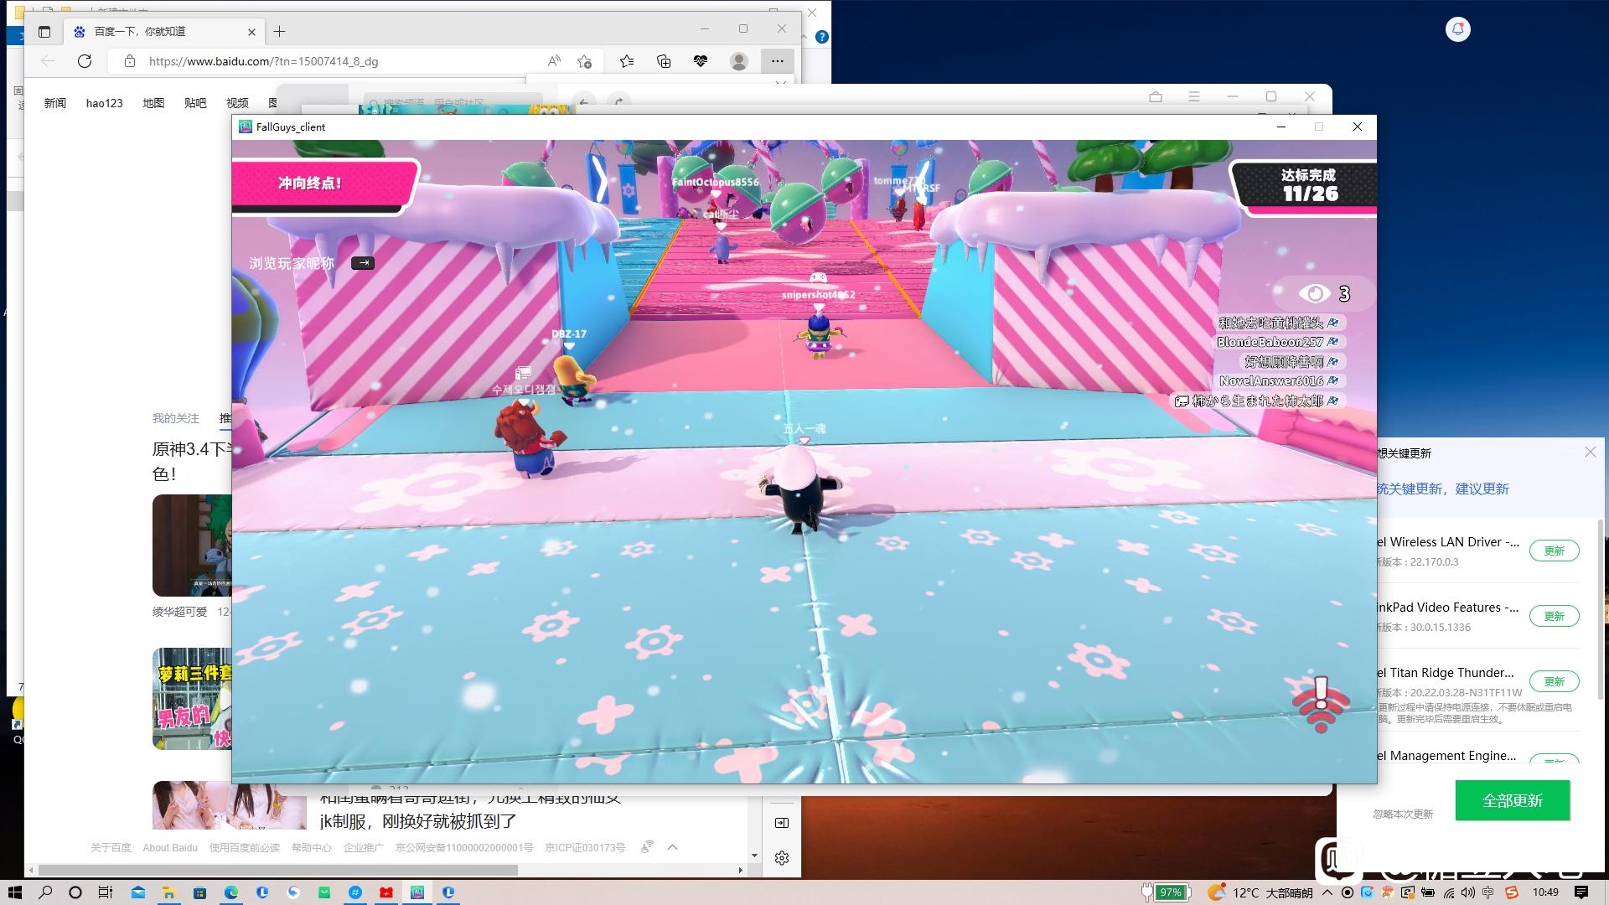Click the Edge horizontal scrollbar

click(278, 870)
